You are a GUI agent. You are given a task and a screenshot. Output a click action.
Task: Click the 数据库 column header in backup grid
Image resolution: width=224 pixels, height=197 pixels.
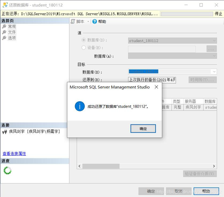click(210, 101)
